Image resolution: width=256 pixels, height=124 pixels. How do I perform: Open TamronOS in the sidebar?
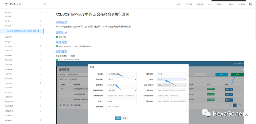coord(9,88)
